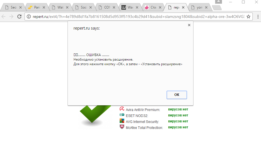Close the "CON" tab
This screenshot has width=261, height=148.
click(x=114, y=7)
